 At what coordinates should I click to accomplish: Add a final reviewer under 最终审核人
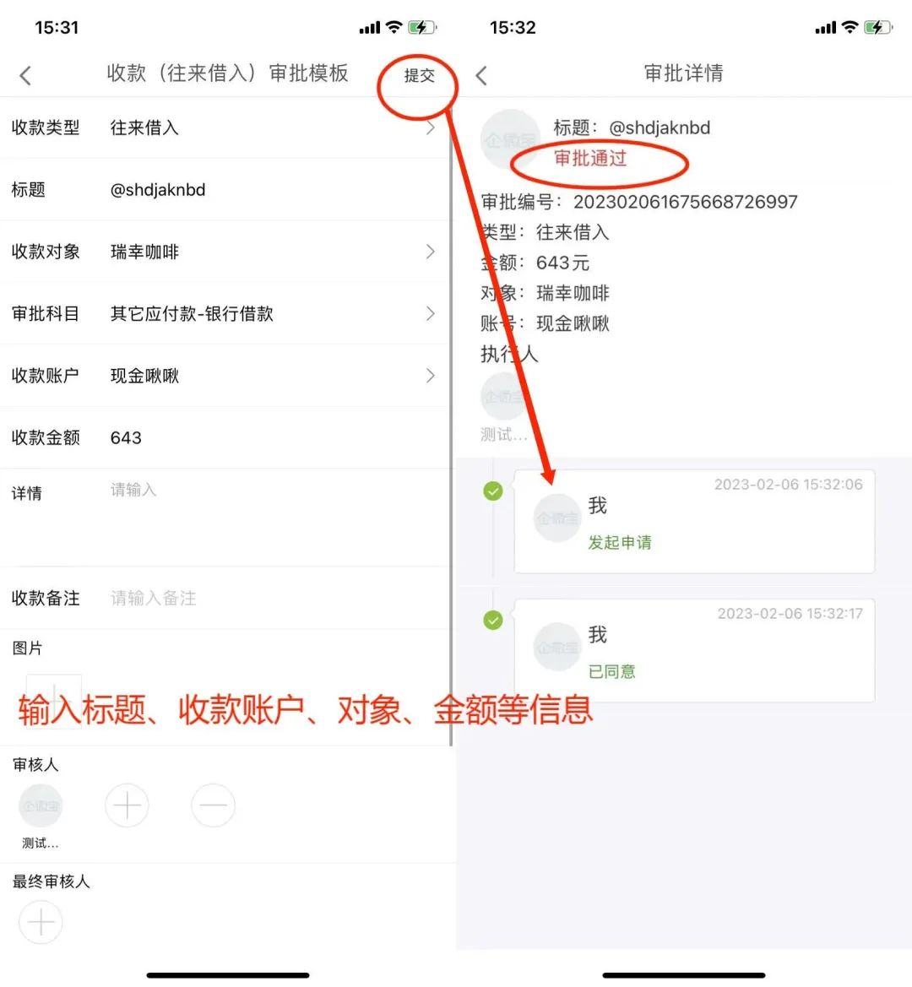[x=41, y=922]
